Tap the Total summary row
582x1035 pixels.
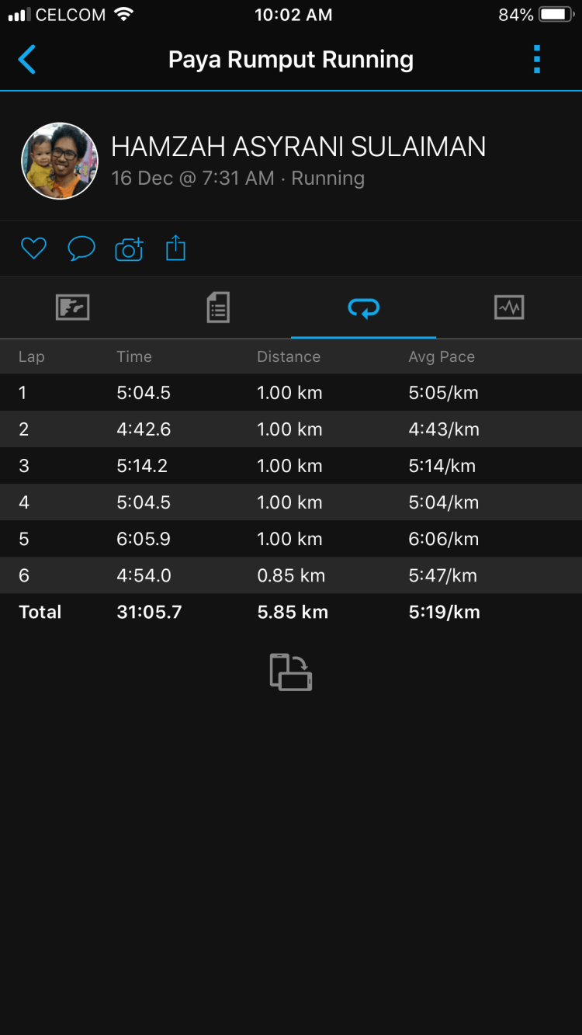coord(291,612)
